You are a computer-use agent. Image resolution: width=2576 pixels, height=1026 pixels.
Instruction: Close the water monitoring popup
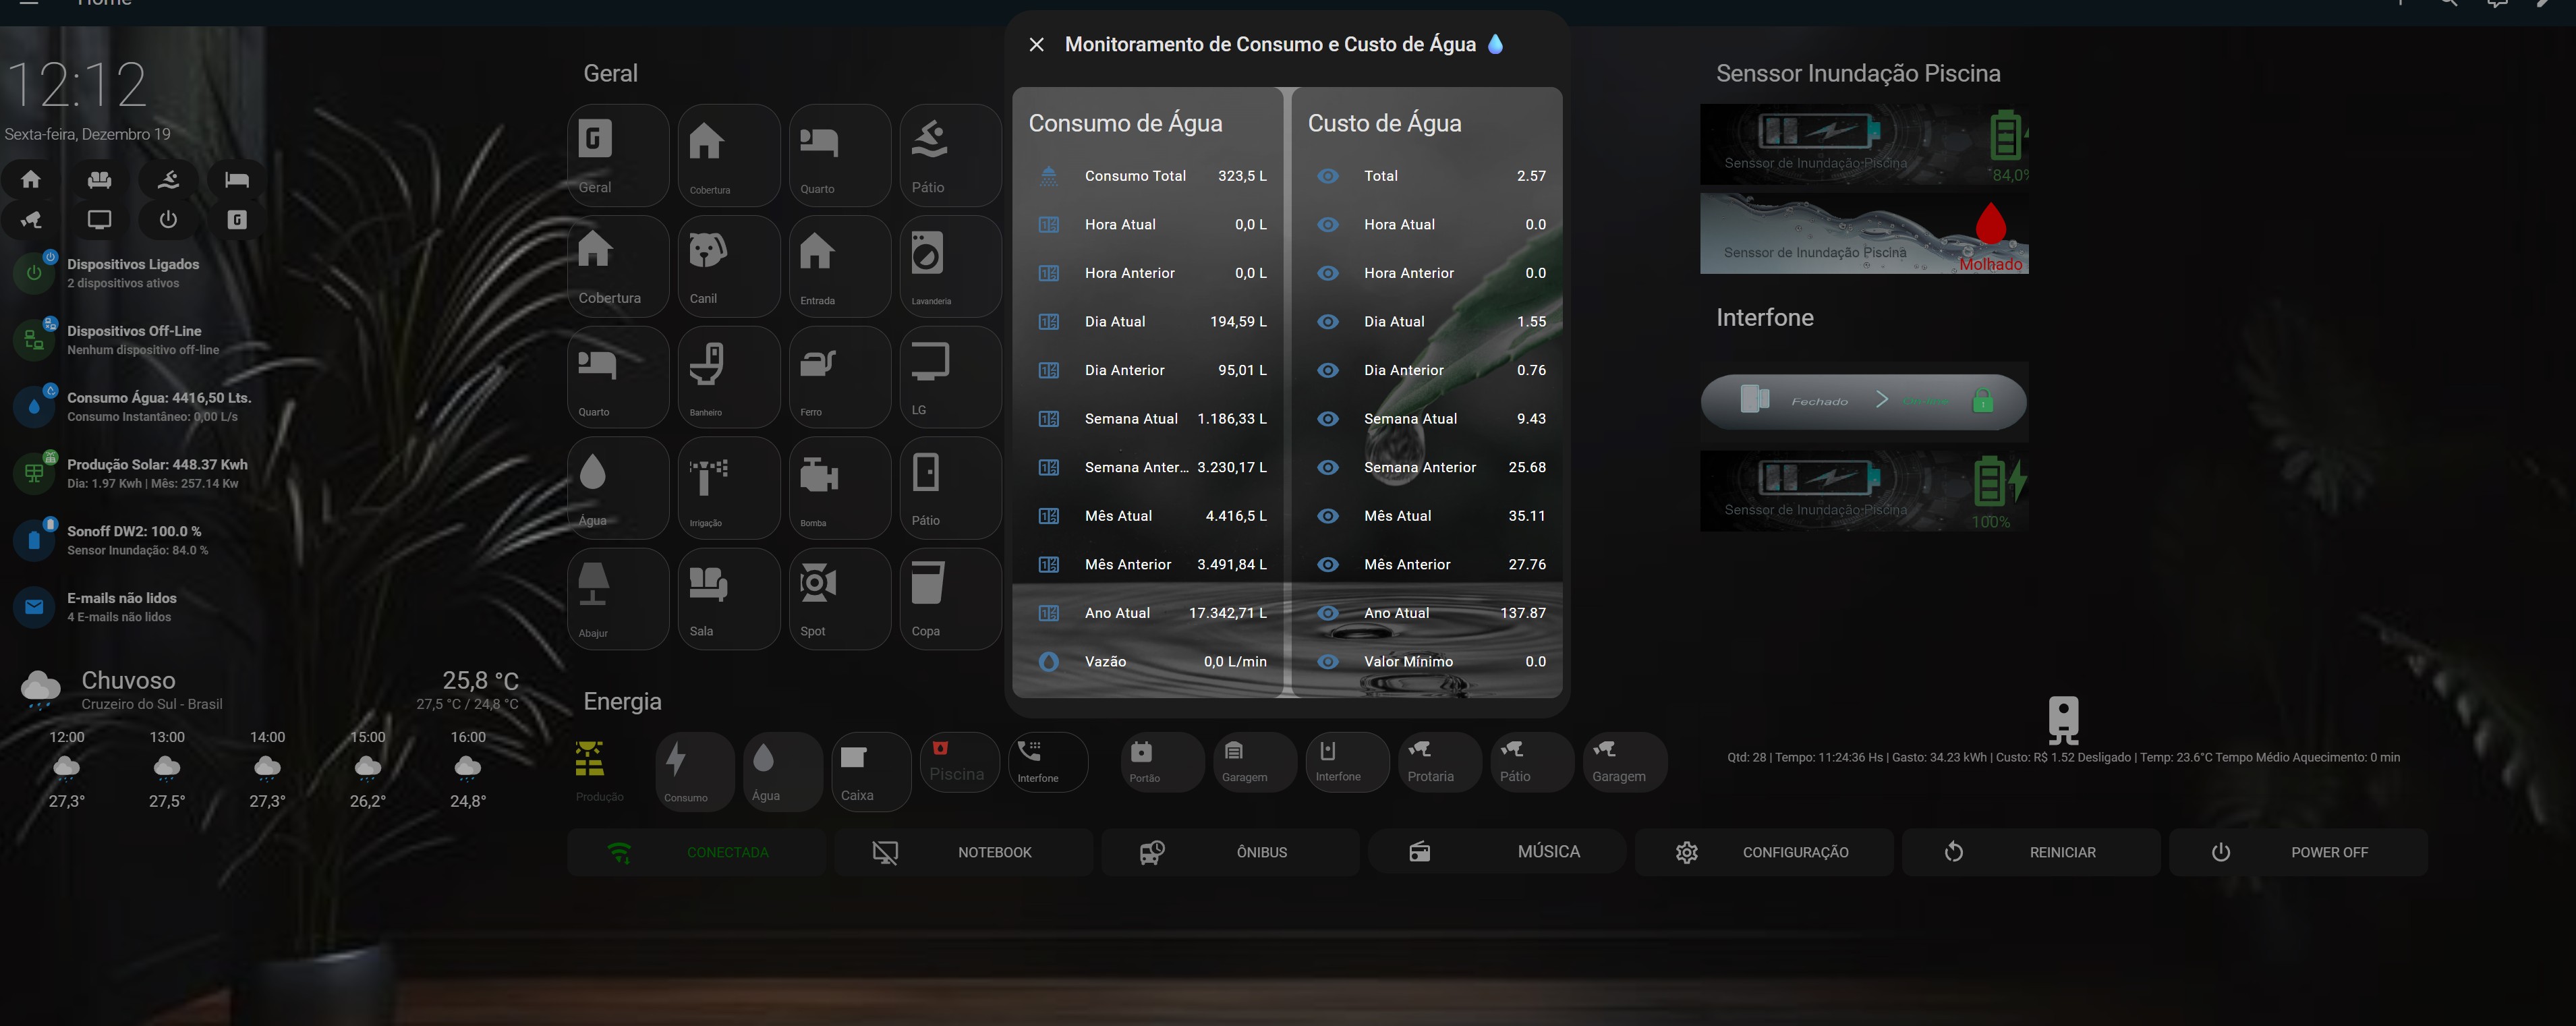1036,45
